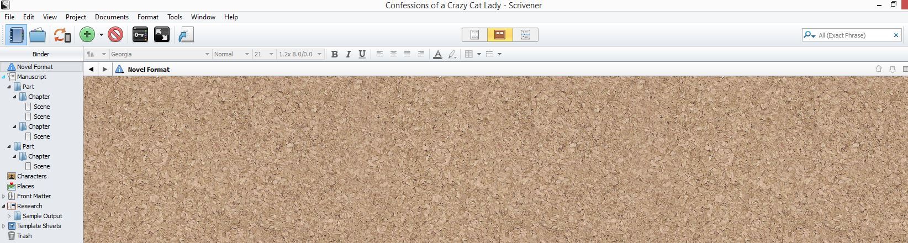Enter Full Screen mode via arrows icon
This screenshot has height=243, width=908.
tap(161, 35)
